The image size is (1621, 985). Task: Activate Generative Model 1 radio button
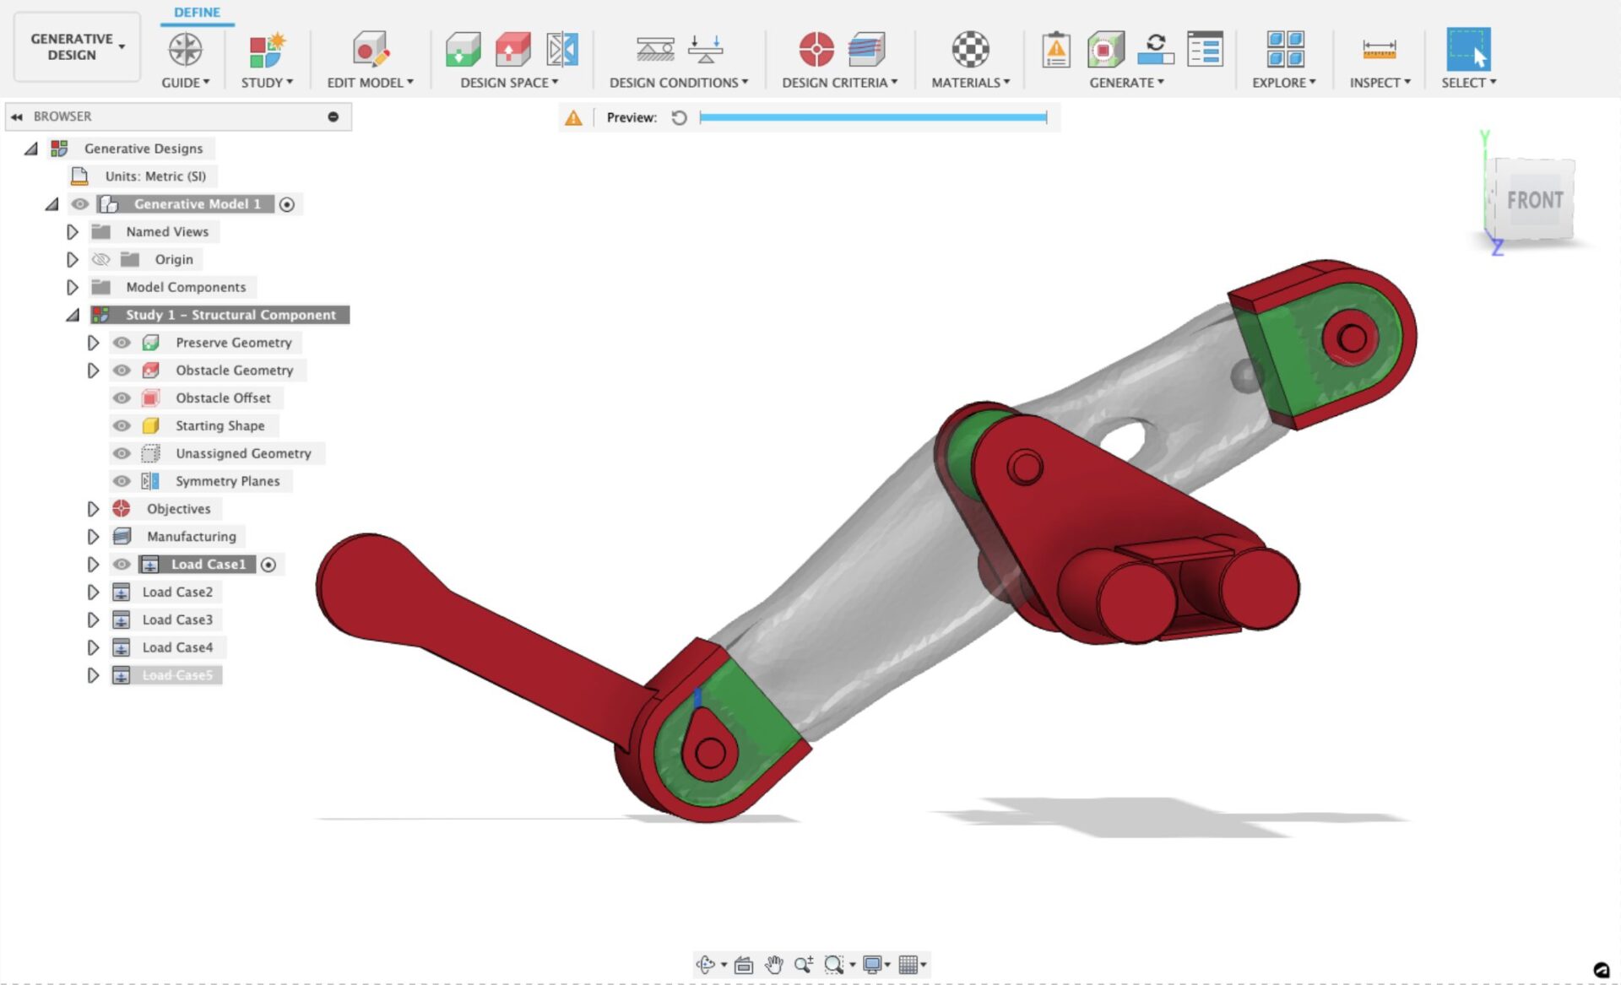pyautogui.click(x=287, y=204)
